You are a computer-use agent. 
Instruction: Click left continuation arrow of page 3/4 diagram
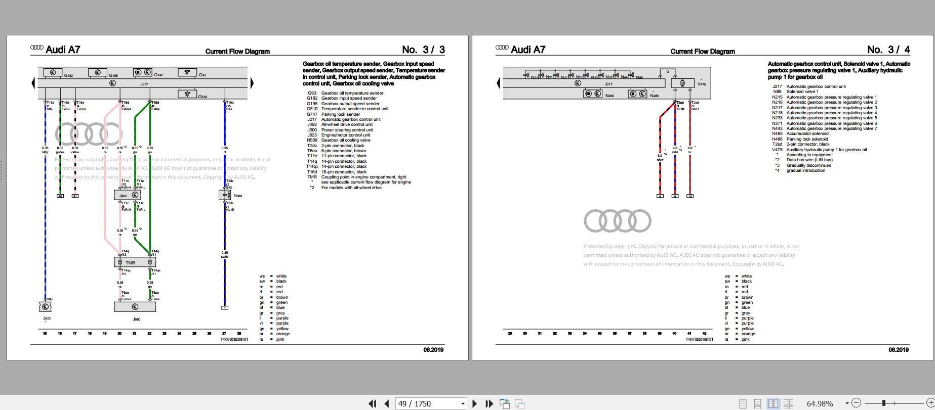[x=499, y=83]
